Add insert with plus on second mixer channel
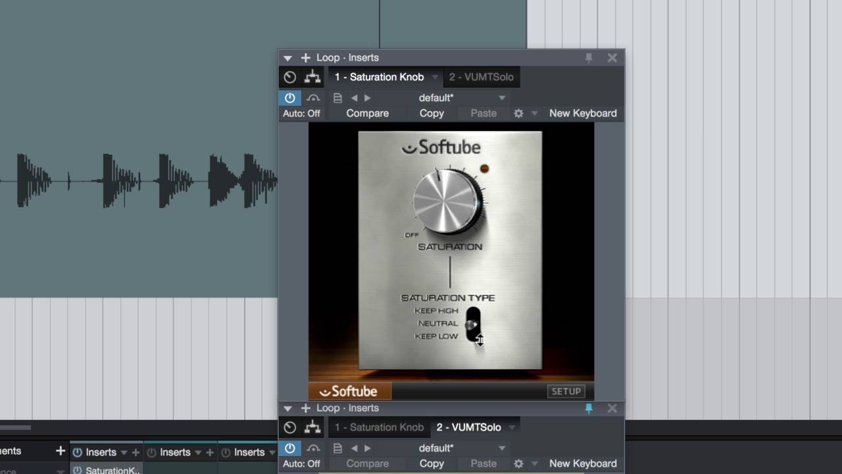842x474 pixels. (210, 452)
